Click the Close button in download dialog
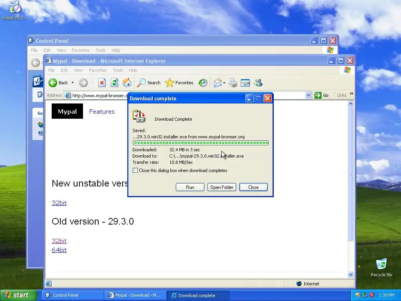Image resolution: width=401 pixels, height=301 pixels. click(x=253, y=187)
